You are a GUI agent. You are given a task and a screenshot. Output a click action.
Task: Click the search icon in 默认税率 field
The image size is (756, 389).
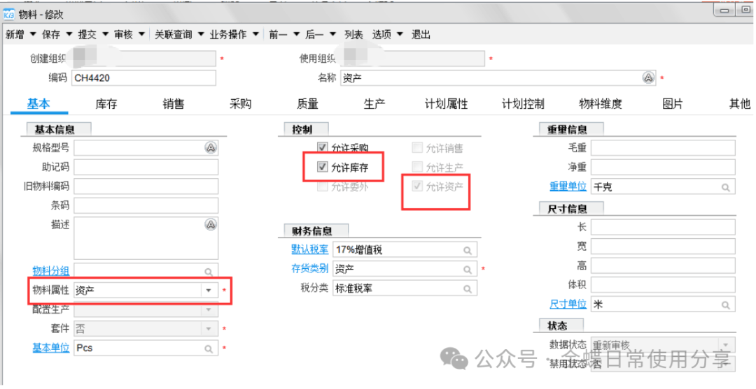[467, 250]
